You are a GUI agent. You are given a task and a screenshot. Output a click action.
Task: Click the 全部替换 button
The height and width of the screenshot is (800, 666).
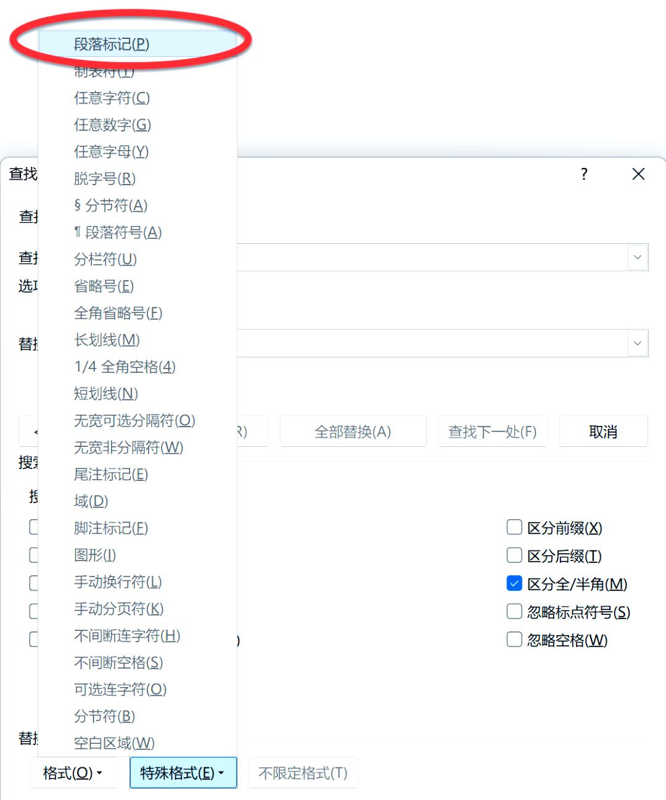pos(353,431)
